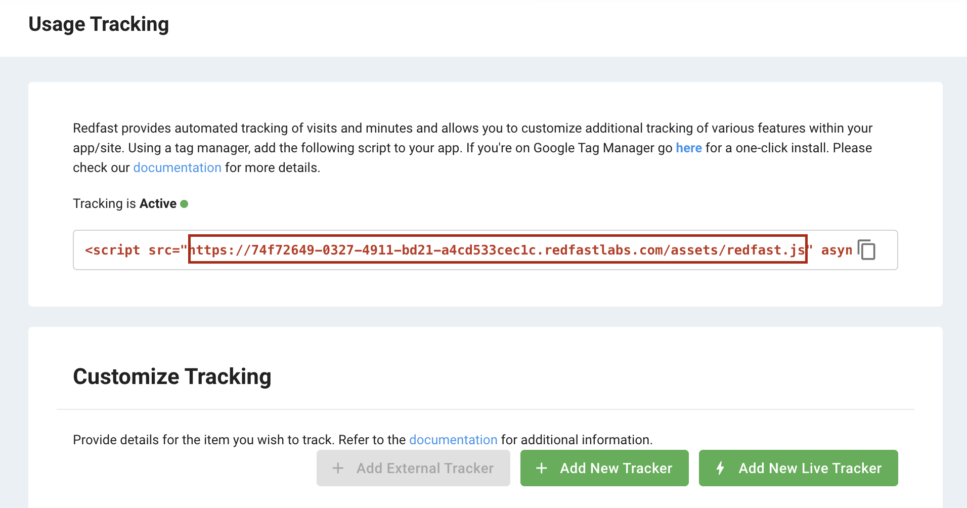The height and width of the screenshot is (508, 967).
Task: Open the documentation link in the intro paragraph
Action: click(x=177, y=167)
